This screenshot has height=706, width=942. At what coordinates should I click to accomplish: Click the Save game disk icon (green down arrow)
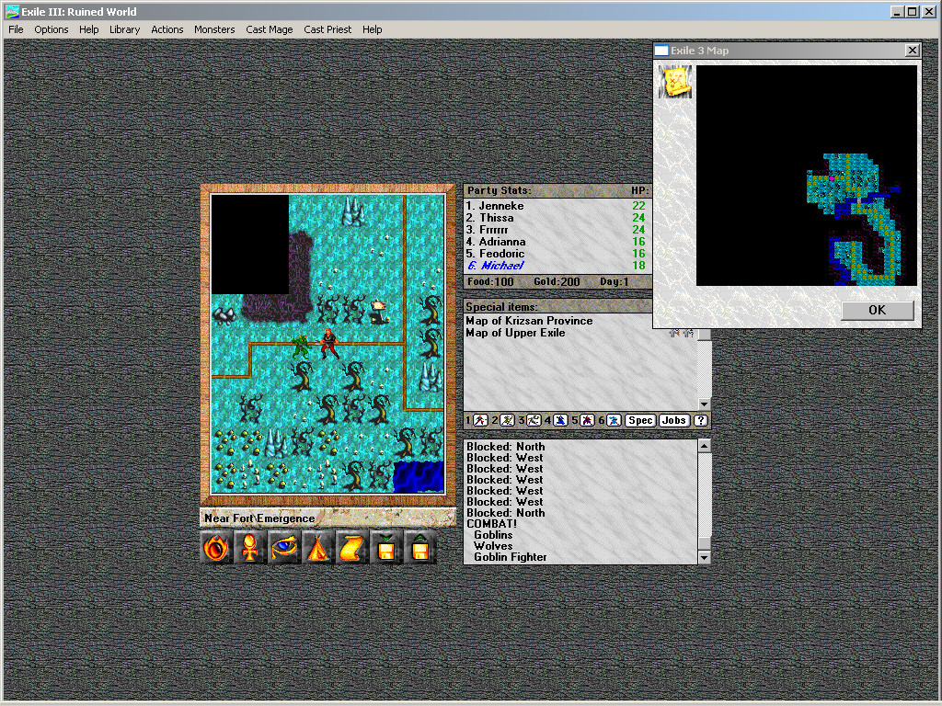point(386,548)
